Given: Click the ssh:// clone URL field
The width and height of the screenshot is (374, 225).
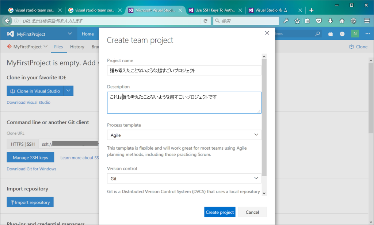Looking at the screenshot, I should (69, 144).
